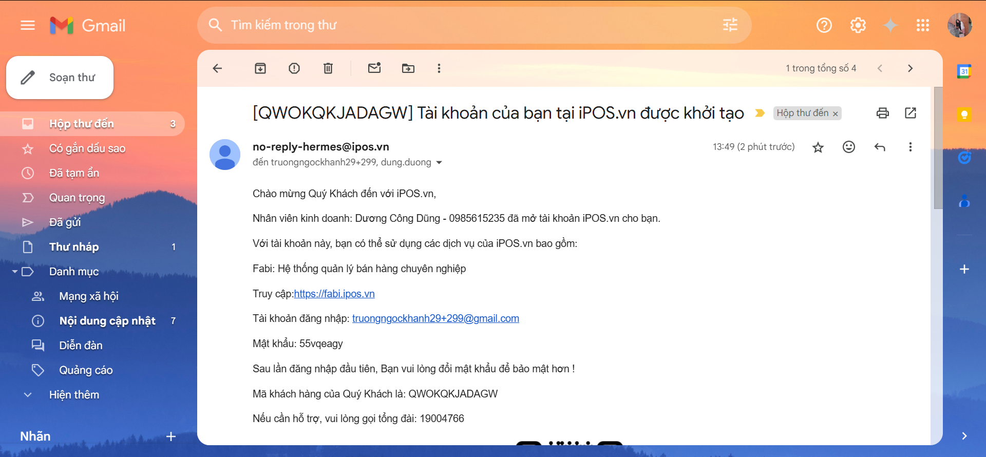Expand recipient details arrow
This screenshot has width=986, height=457.
(439, 163)
